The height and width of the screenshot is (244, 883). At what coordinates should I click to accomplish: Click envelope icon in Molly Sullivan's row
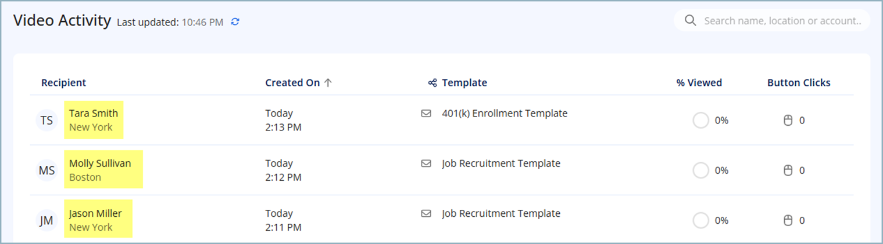(426, 163)
